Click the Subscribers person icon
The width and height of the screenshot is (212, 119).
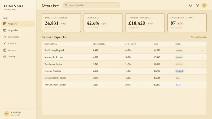pos(5,37)
